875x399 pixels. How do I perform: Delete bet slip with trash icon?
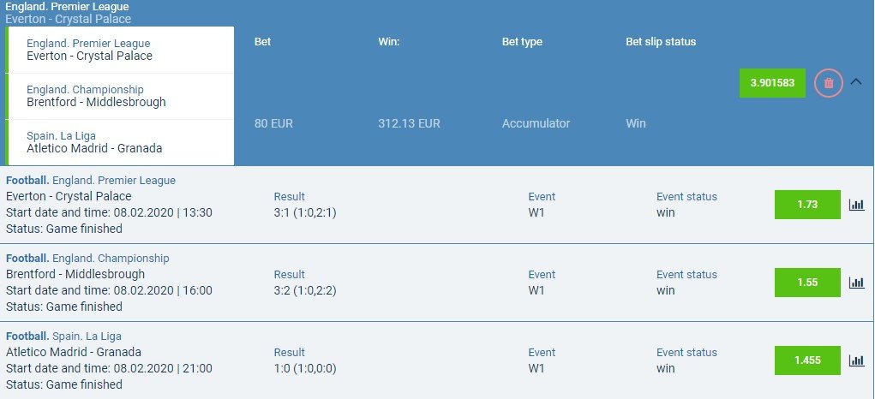tap(828, 83)
